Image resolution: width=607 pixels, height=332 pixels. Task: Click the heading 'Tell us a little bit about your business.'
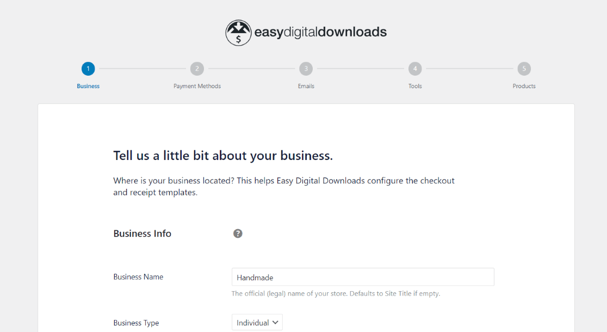[223, 156]
